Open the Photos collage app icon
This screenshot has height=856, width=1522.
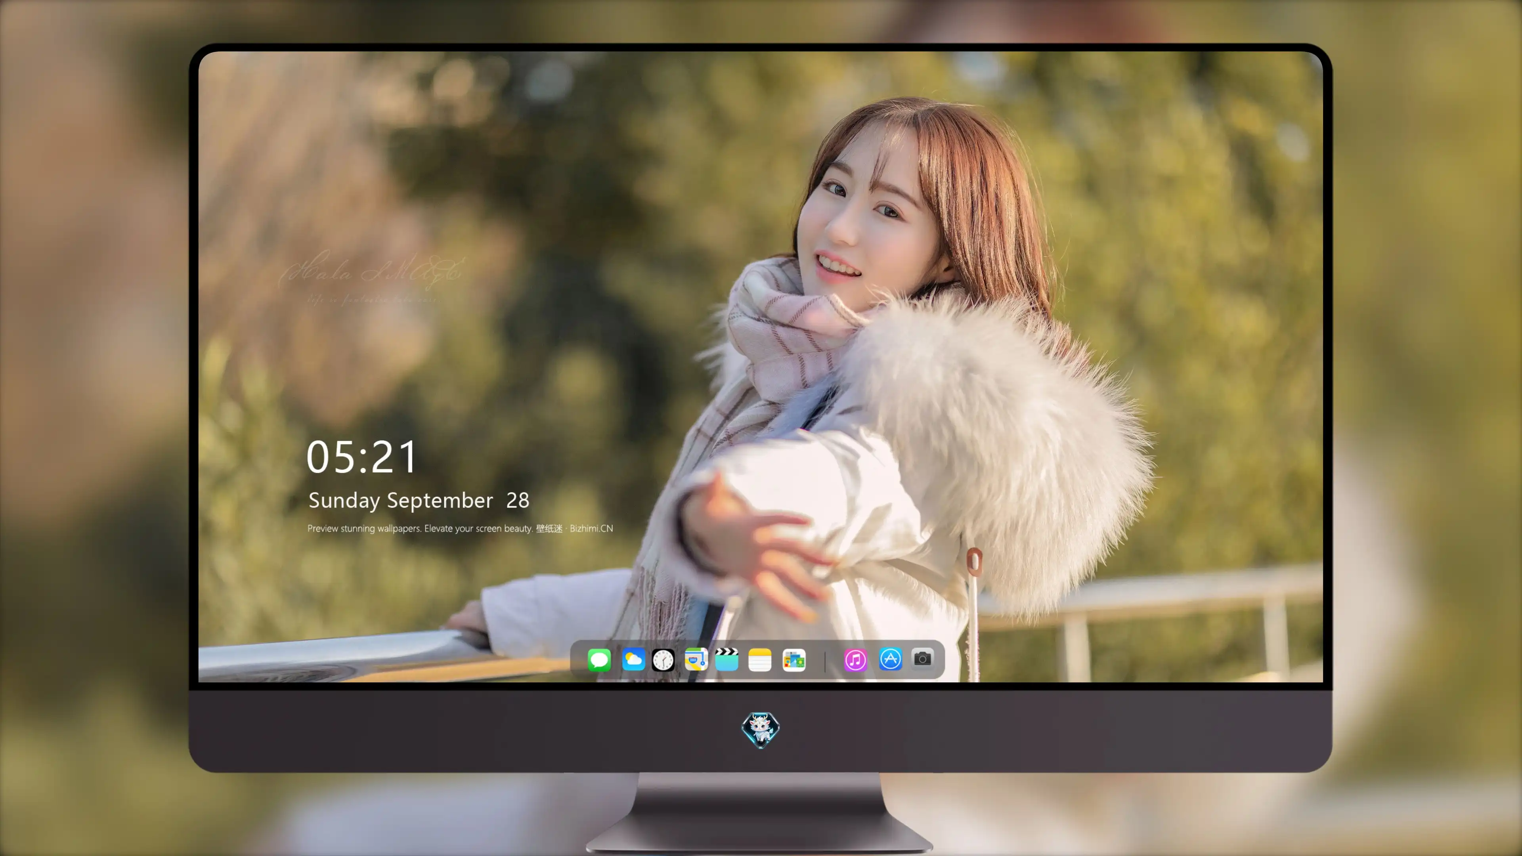click(794, 660)
